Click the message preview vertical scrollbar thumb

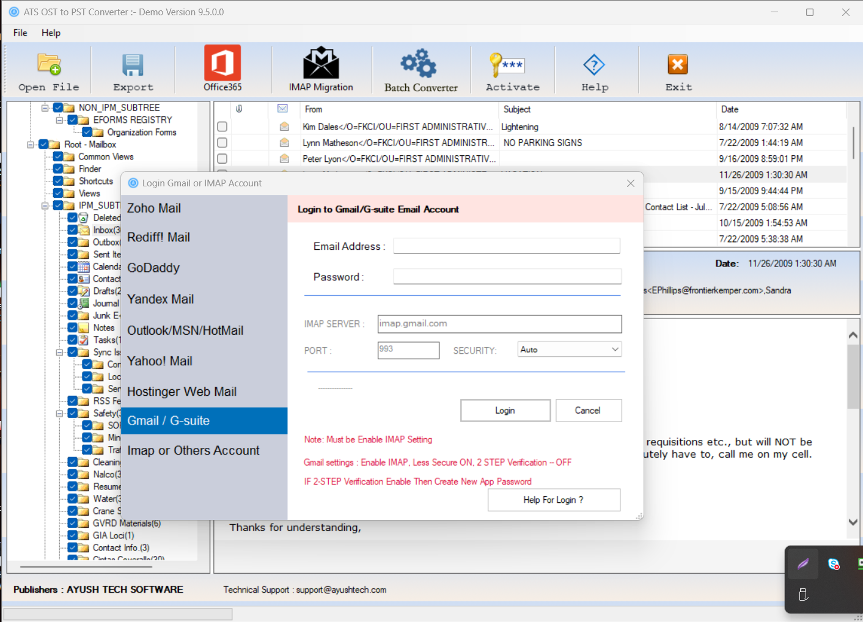pos(853,376)
